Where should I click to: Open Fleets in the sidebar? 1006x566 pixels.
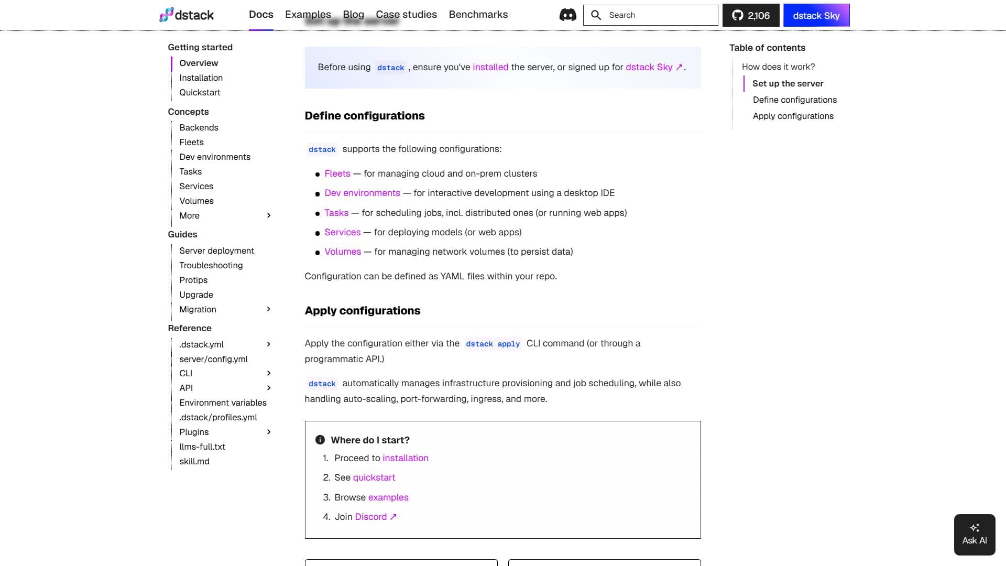191,142
